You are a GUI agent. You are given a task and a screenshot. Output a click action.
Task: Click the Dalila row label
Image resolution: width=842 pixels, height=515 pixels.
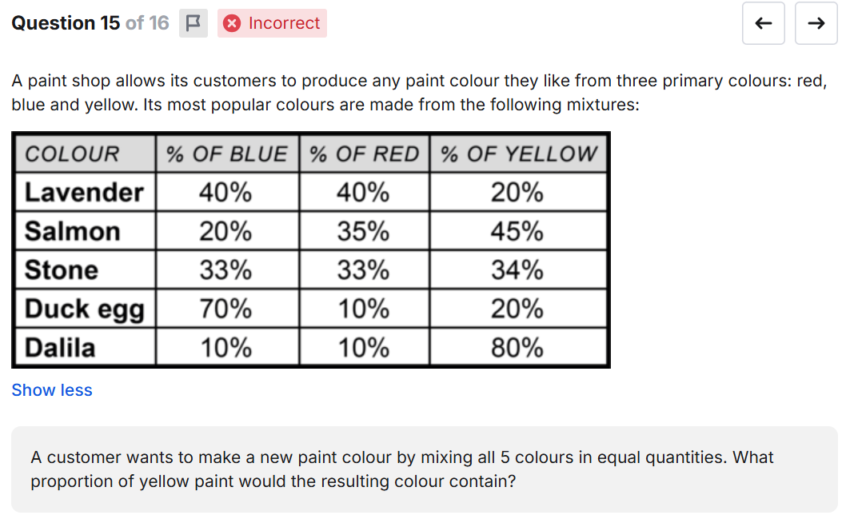60,348
